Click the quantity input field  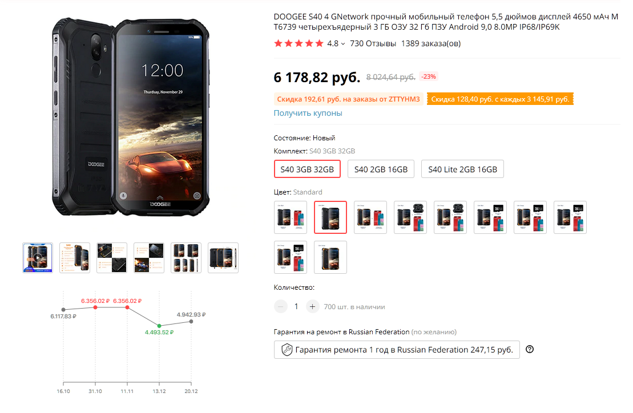click(x=296, y=306)
